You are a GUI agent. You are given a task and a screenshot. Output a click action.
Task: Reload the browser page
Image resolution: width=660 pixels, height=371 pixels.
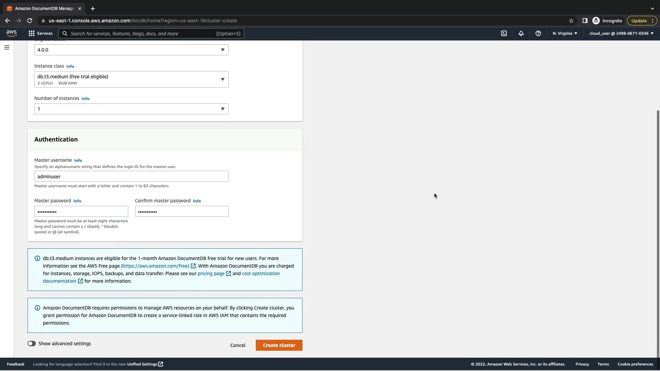30,21
